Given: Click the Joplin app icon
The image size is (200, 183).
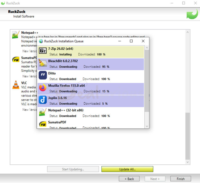Looking at the screenshot, I should (43, 100).
